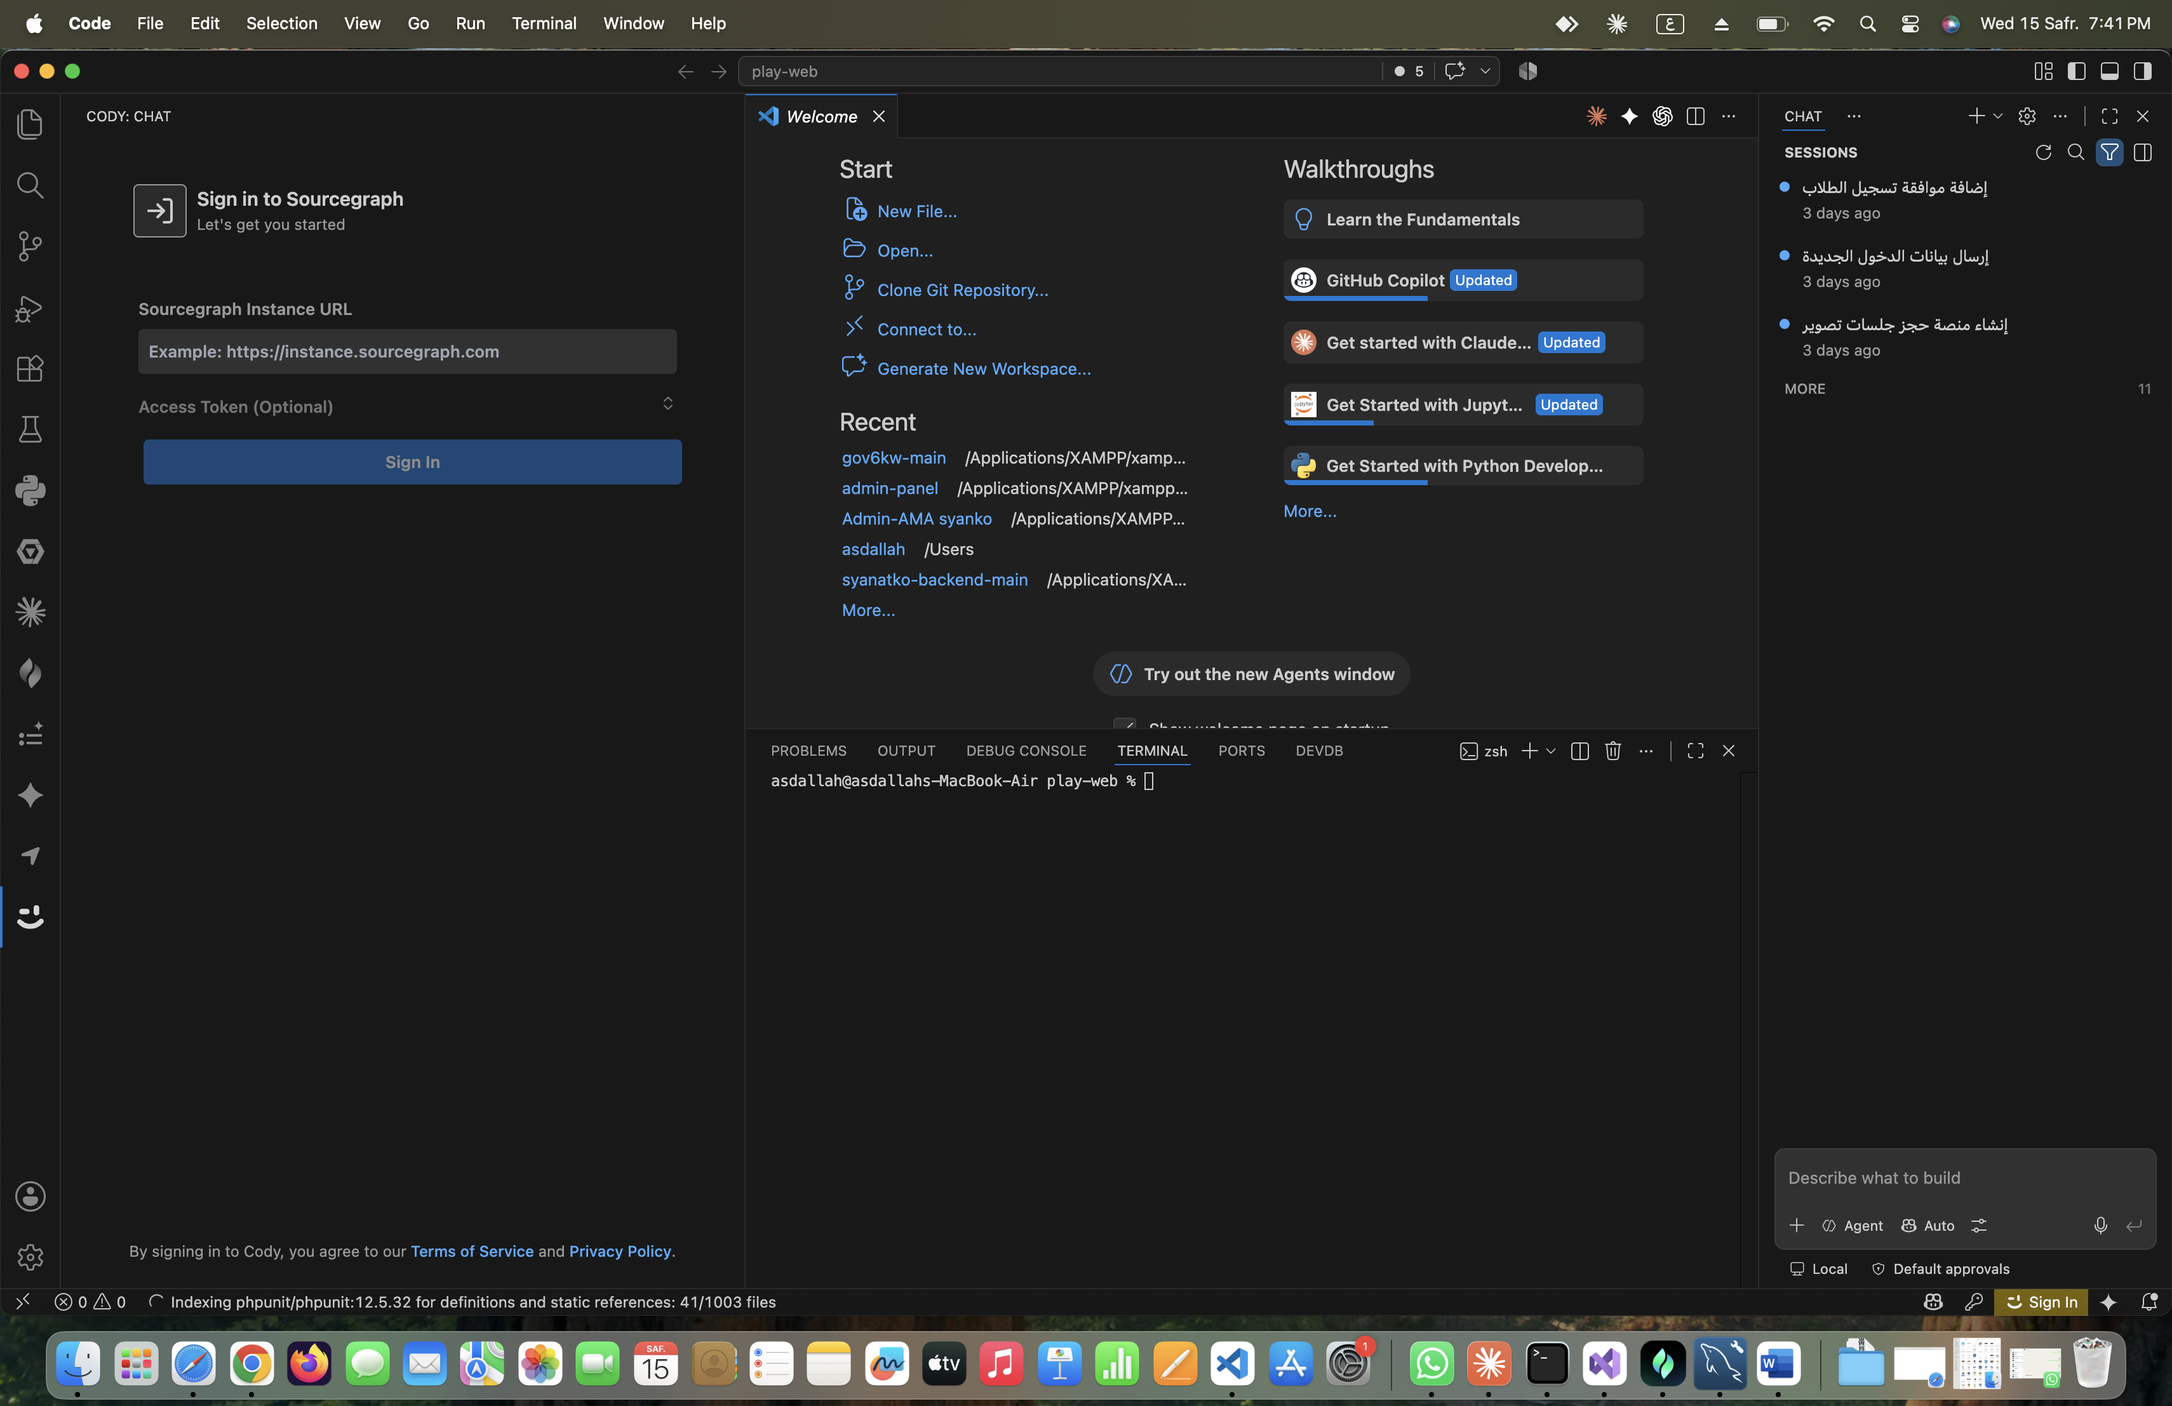Switch to the OUTPUT panel tab
Image resolution: width=2172 pixels, height=1406 pixels.
[x=906, y=751]
